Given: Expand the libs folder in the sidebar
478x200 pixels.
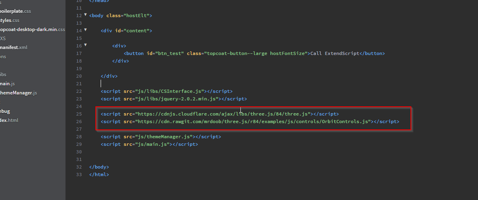Looking at the screenshot, I should coord(3,75).
